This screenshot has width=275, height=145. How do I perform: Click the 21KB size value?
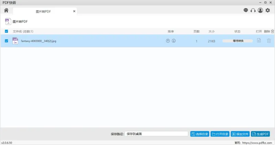tap(211, 41)
